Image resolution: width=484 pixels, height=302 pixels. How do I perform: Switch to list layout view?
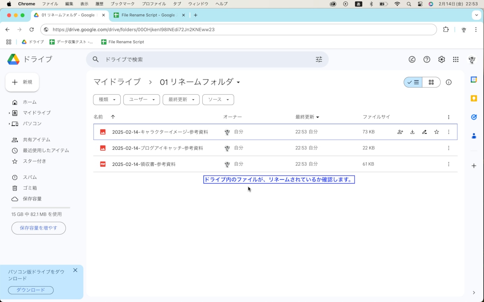click(x=413, y=82)
